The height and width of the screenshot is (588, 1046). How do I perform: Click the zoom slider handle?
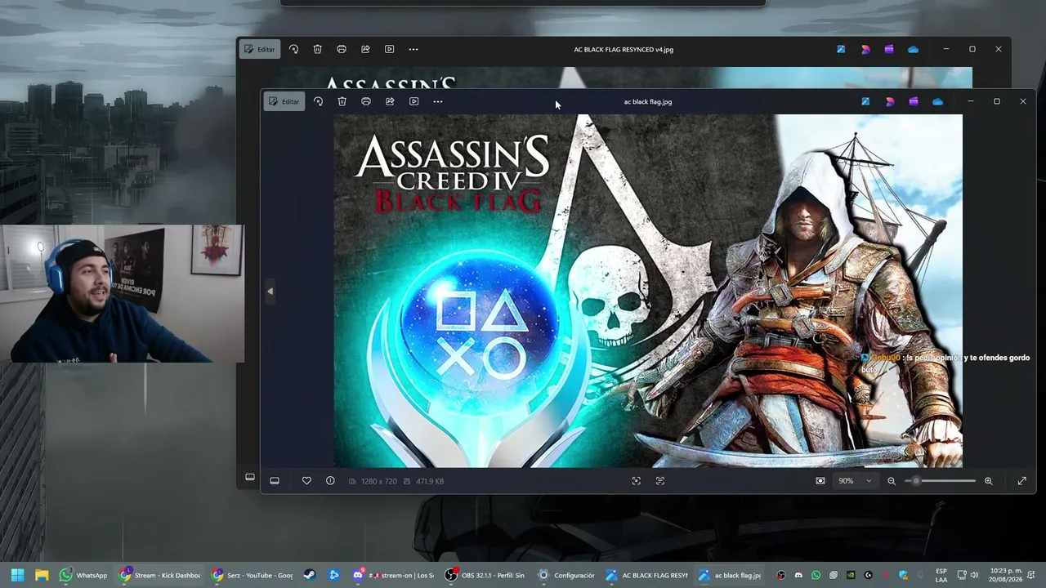pos(917,481)
